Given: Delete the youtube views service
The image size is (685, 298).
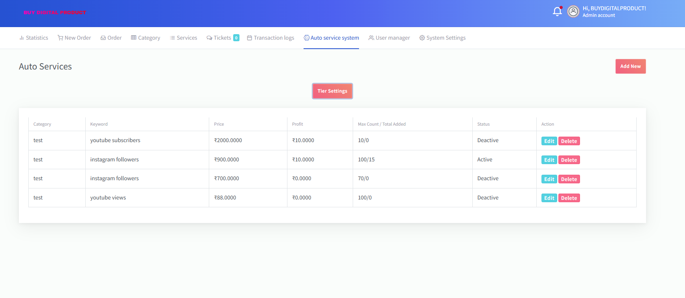Looking at the screenshot, I should point(569,198).
